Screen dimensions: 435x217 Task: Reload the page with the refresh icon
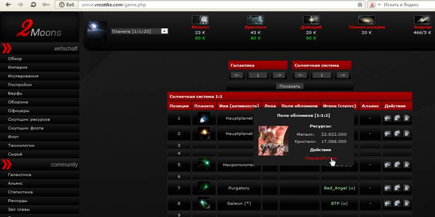(33, 5)
